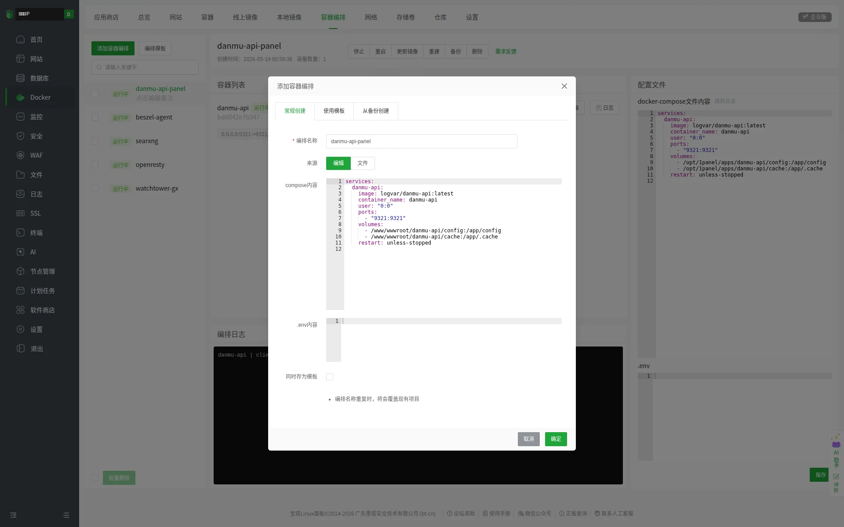Screen dimensions: 844x527
Task: Open the 文件 folder icon
Action: (20, 175)
